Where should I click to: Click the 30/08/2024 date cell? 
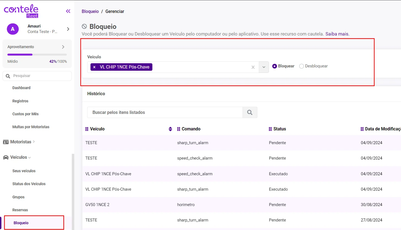(372, 205)
